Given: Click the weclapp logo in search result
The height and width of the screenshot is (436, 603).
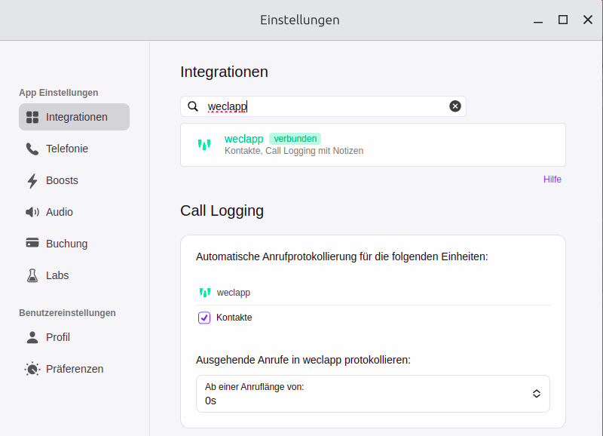Looking at the screenshot, I should 204,145.
